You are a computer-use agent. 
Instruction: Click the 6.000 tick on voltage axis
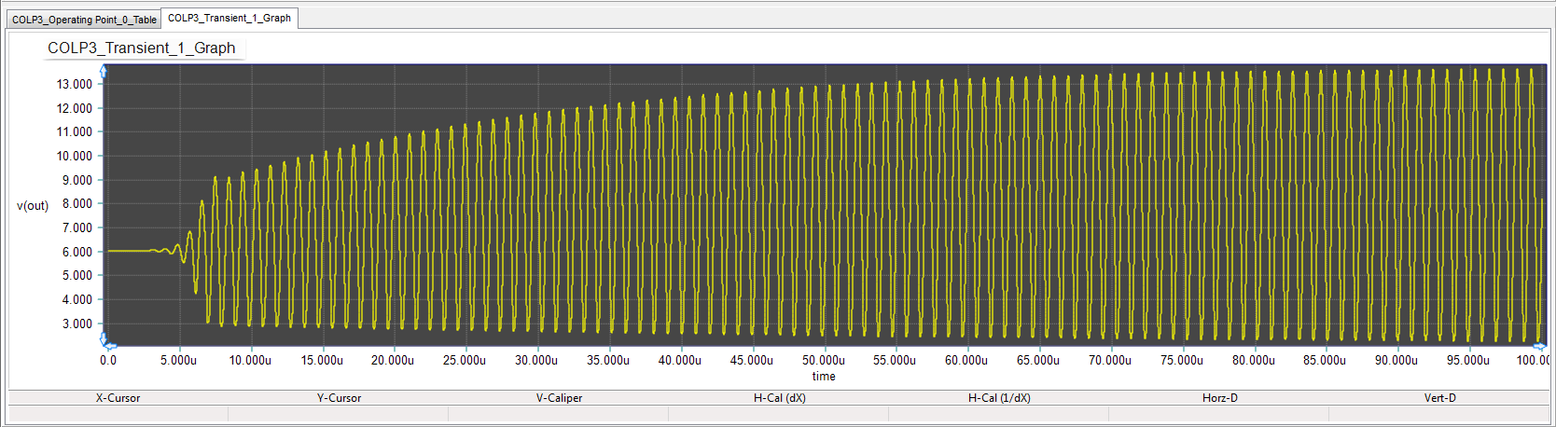(77, 252)
